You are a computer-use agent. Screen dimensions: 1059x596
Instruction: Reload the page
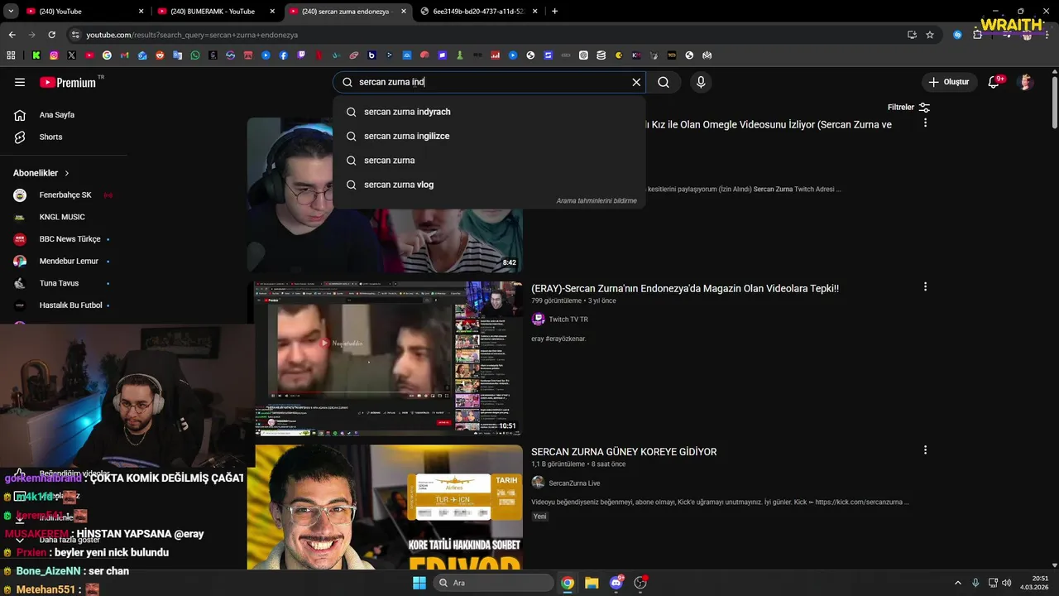[51, 35]
